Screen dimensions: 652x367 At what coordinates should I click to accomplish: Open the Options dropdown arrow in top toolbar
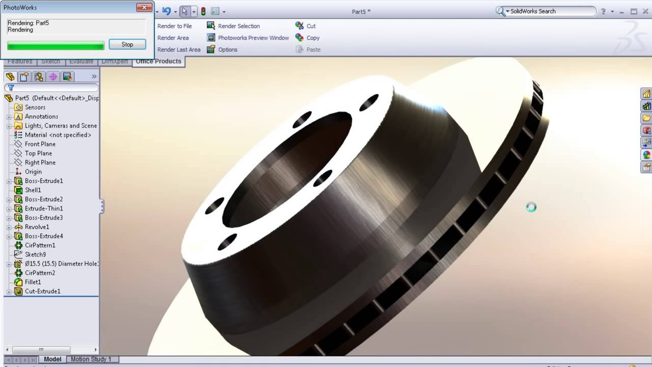224,12
